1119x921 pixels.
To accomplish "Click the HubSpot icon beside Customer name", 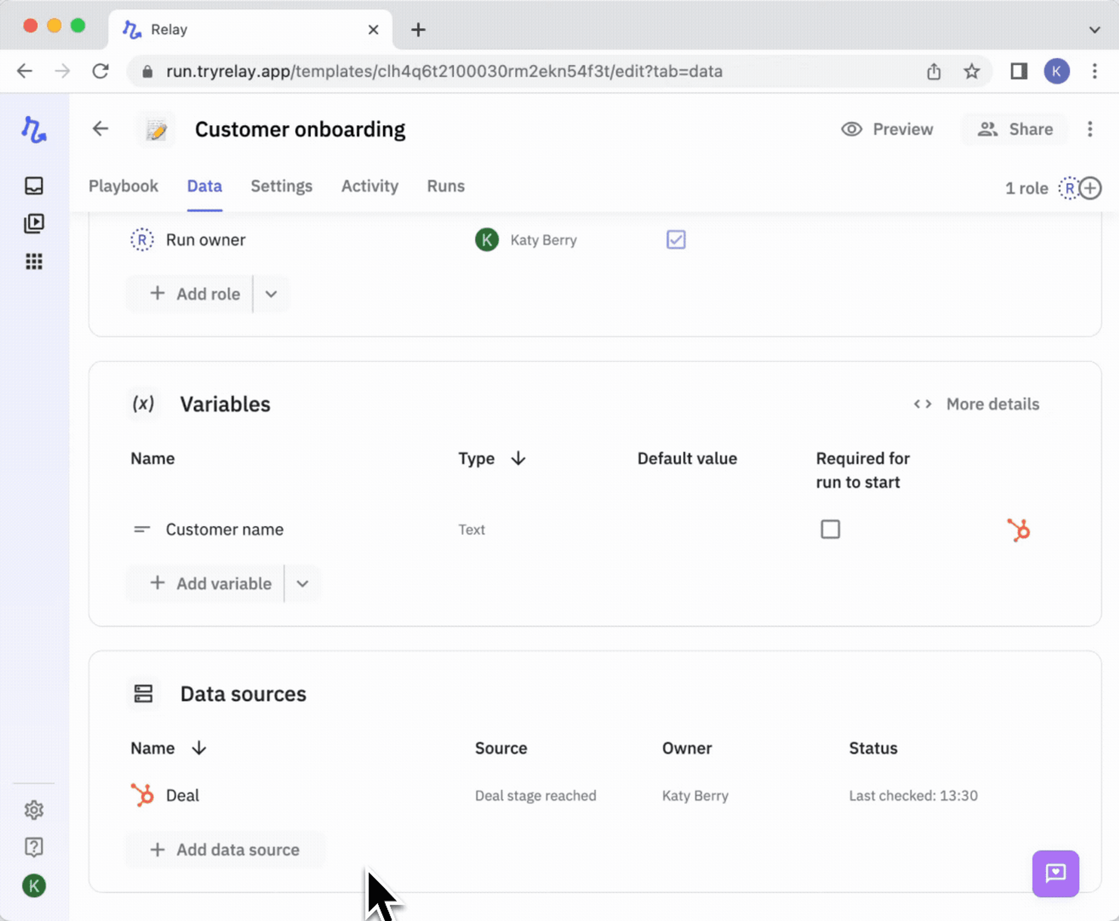I will (x=1018, y=530).
